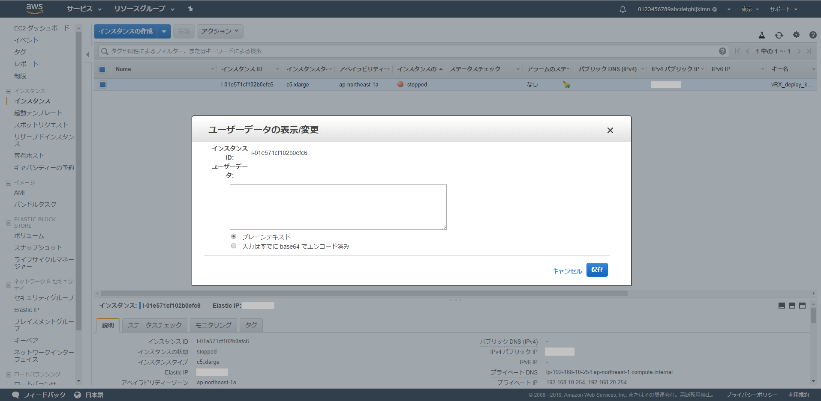The height and width of the screenshot is (401, 821).
Task: Refresh the instances list
Action: [x=779, y=35]
